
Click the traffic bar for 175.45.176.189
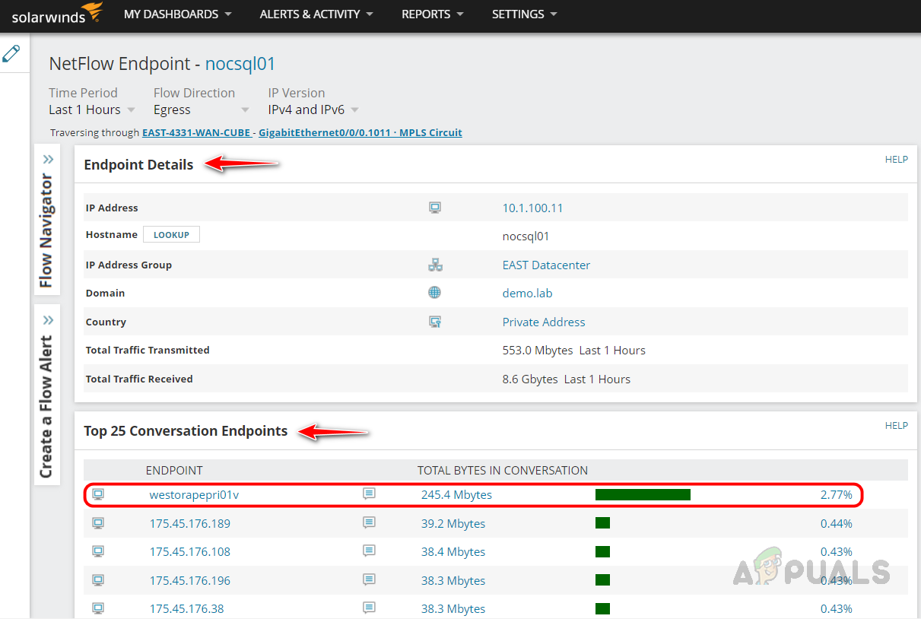602,523
